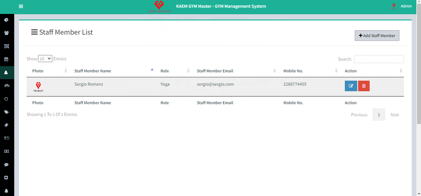Toggle the hamburger sidebar menu
Screen dimensions: 421x196
pos(21,6)
